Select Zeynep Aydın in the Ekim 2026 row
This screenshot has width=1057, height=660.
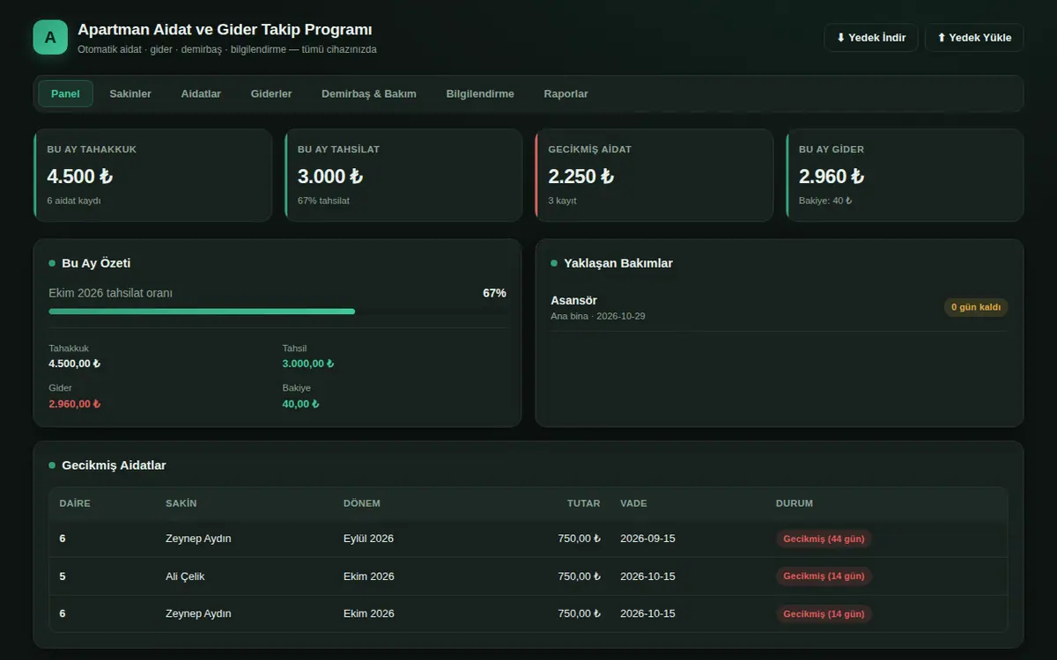click(x=198, y=613)
